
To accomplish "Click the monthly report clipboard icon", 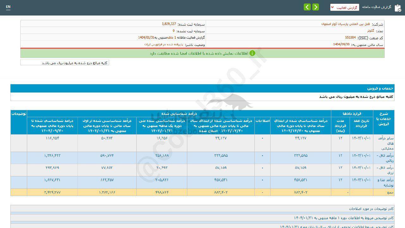I will click(397, 8).
